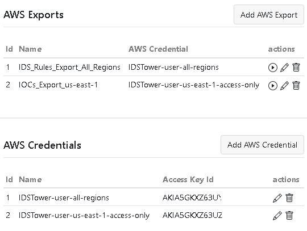
Task: Edit the IOCs_Export_us-east-1 export
Action: tap(284, 86)
